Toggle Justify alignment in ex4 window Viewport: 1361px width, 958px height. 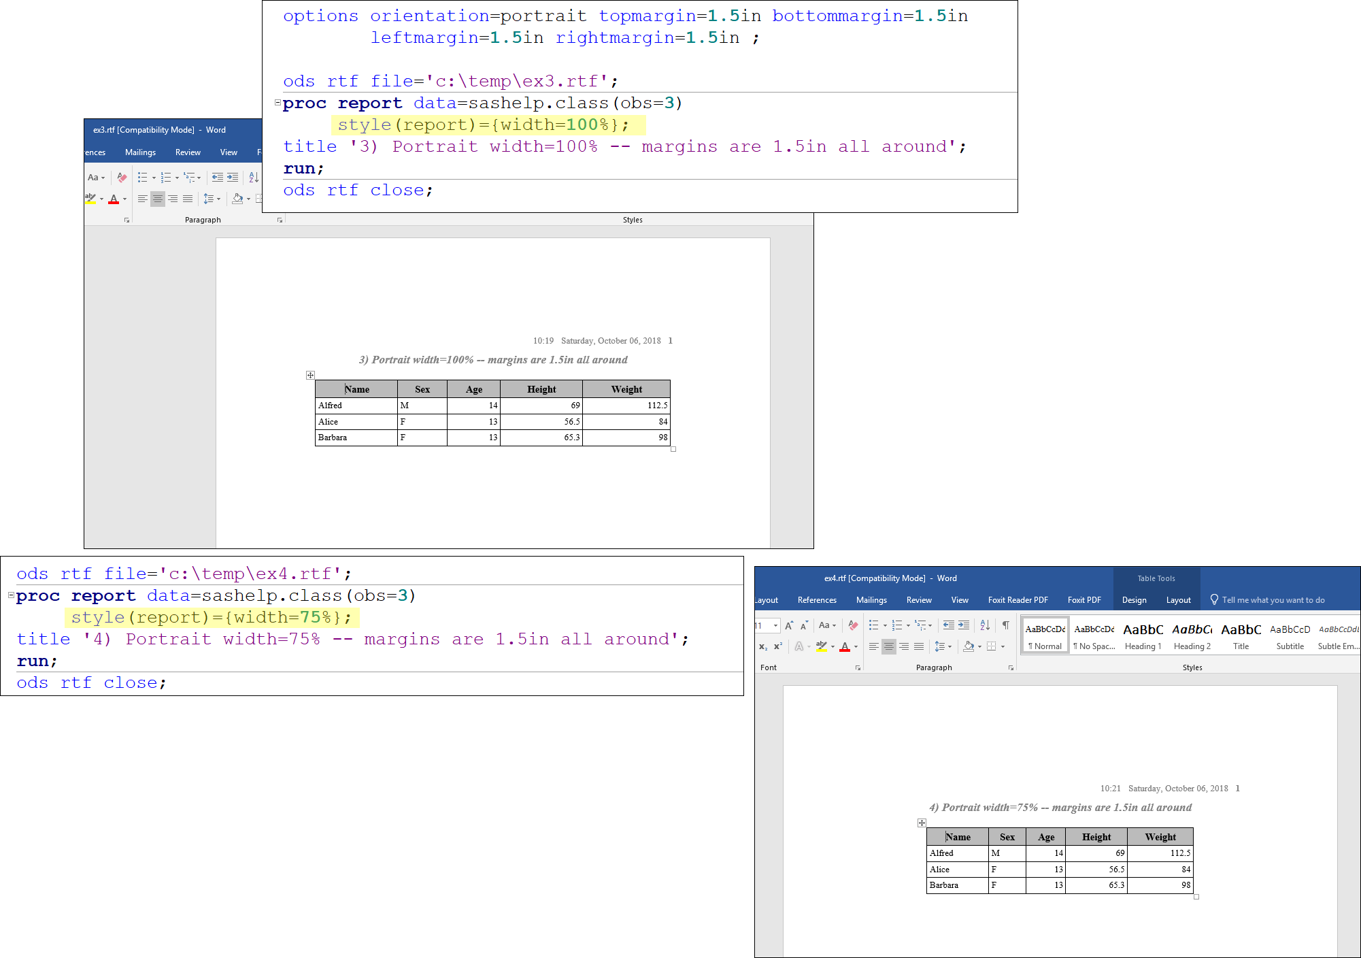click(x=919, y=646)
